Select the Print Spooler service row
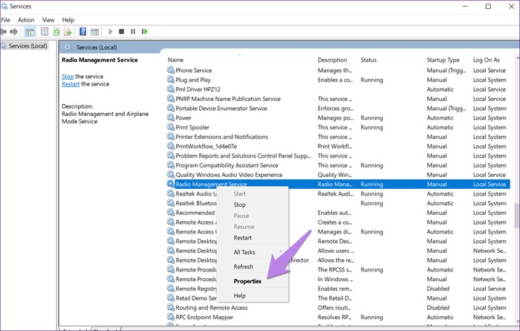The width and height of the screenshot is (520, 331). 338,127
